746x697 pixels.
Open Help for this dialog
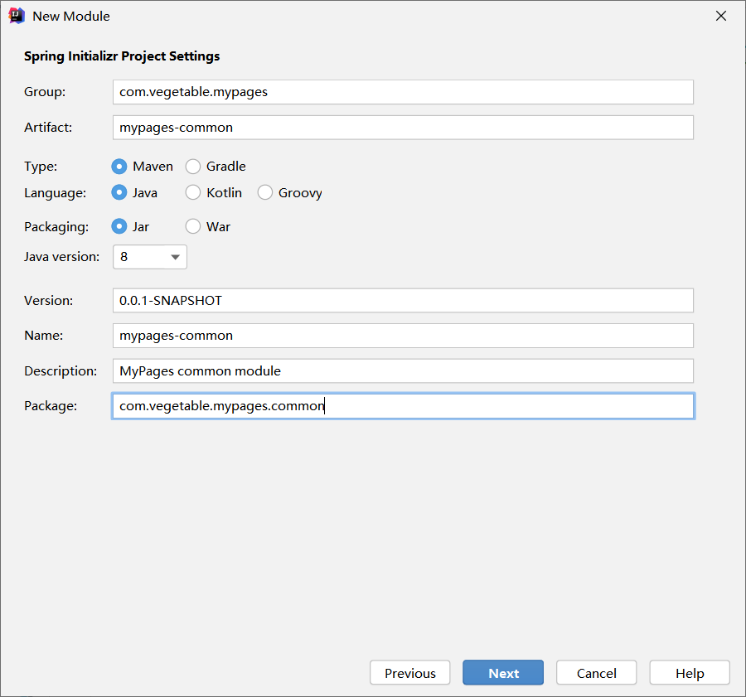point(690,673)
